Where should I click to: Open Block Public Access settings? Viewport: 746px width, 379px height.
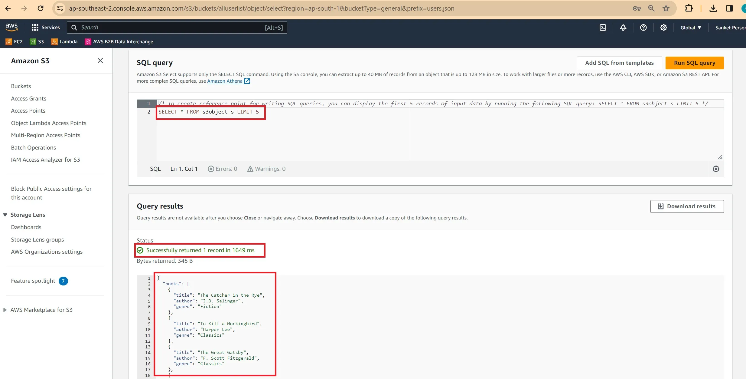coord(51,193)
